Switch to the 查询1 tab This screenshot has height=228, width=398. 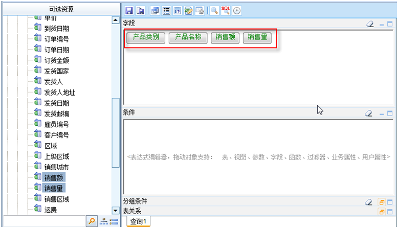tap(138, 221)
